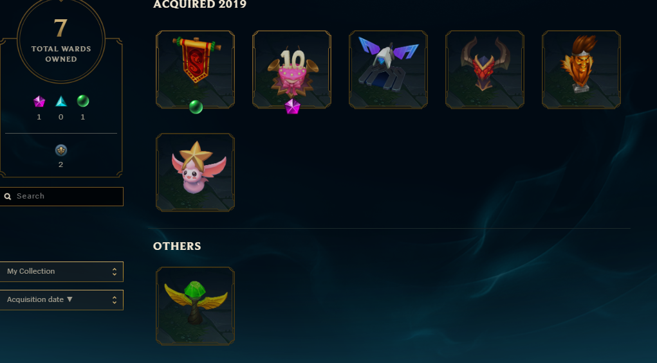Click the cyan triangle rarity icon
The image size is (657, 363).
point(61,102)
